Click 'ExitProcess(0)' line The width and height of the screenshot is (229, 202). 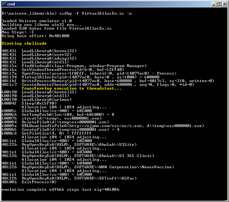coord(29,182)
